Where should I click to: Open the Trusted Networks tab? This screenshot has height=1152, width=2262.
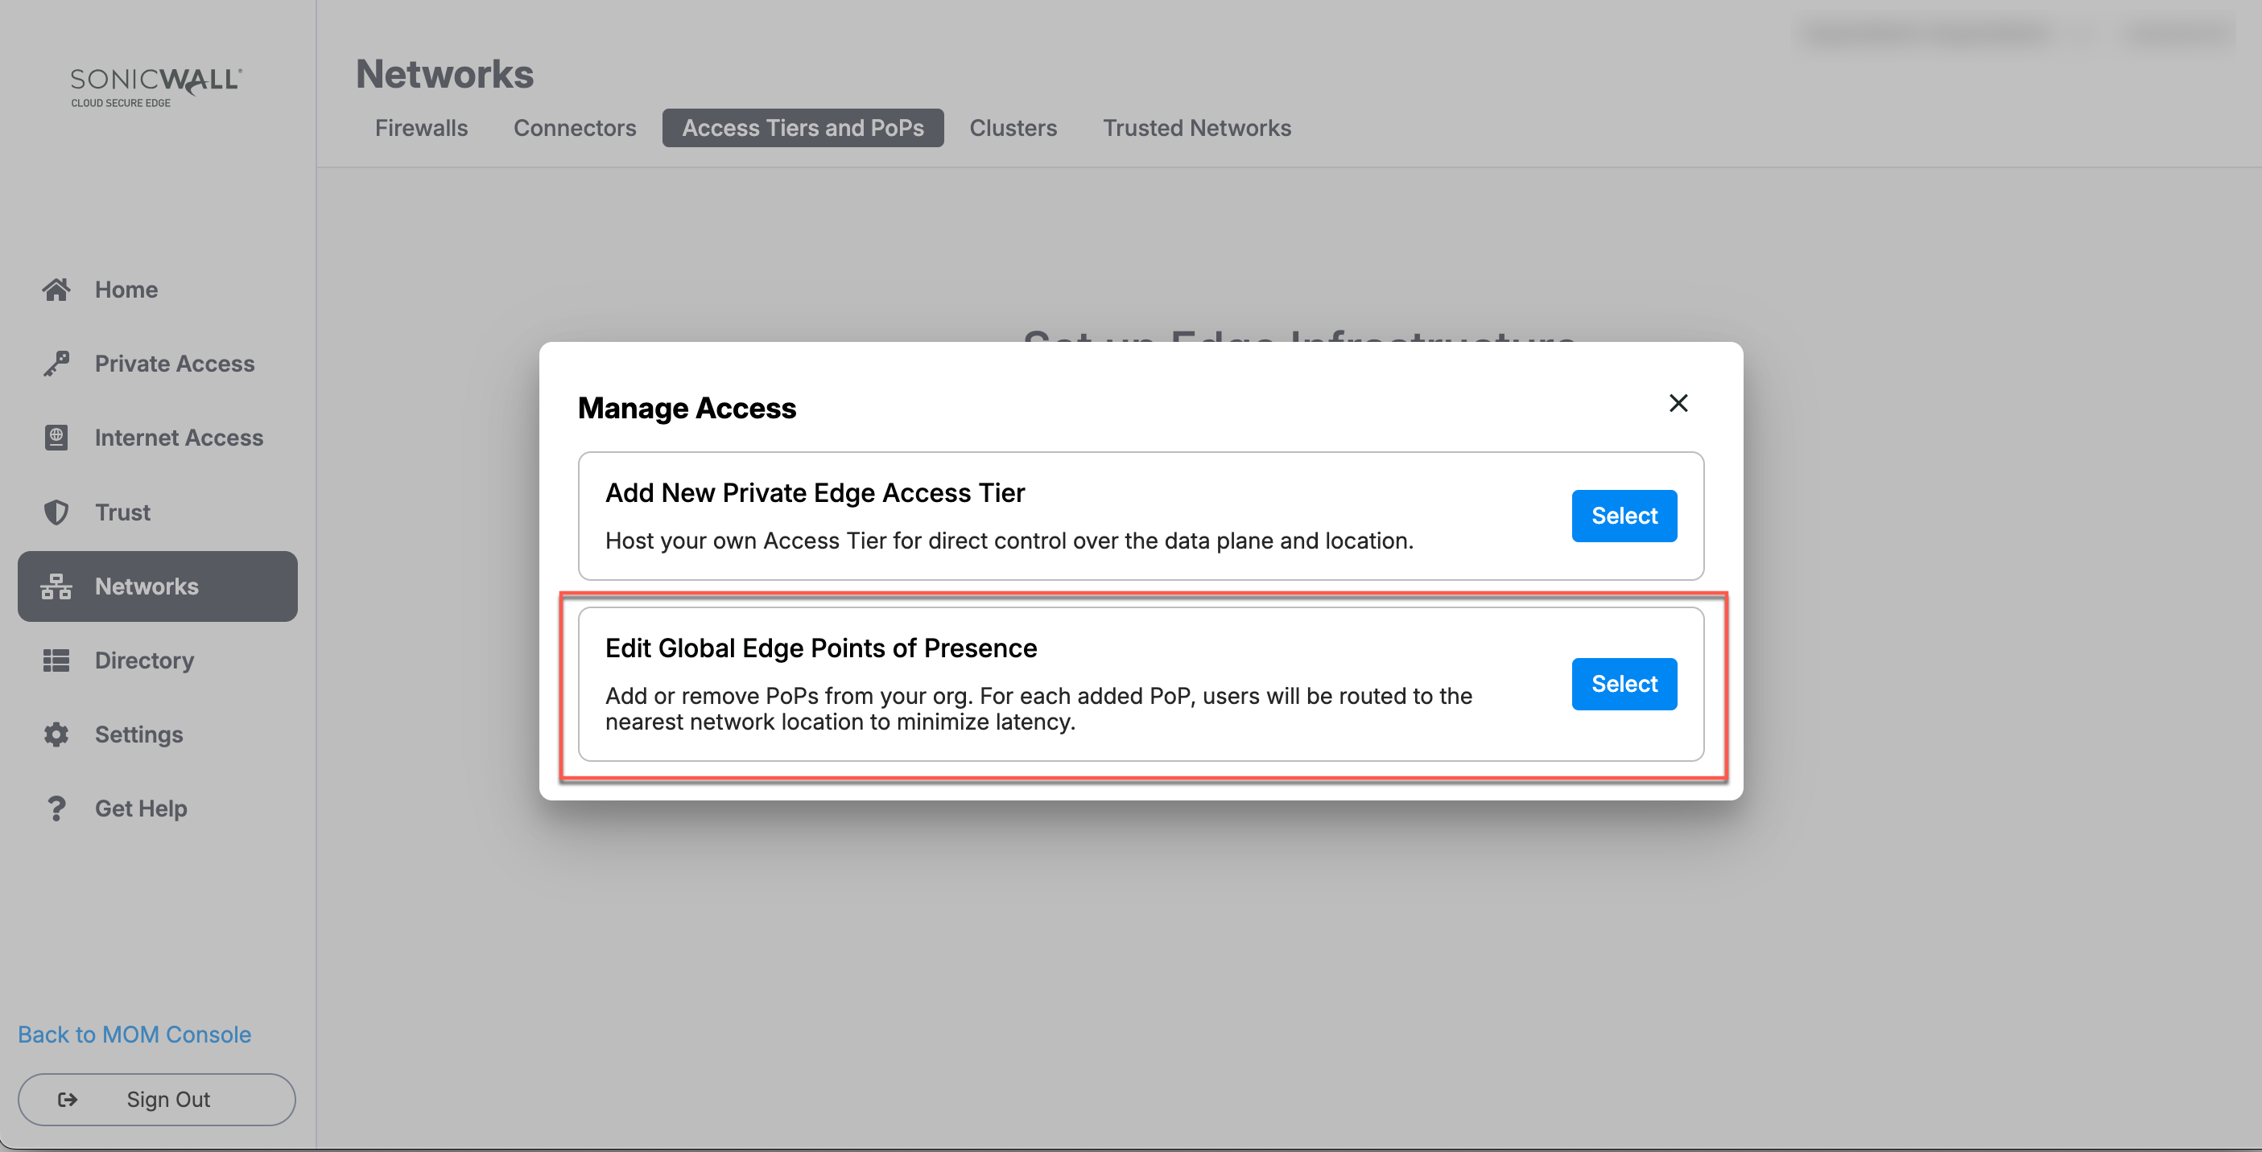[1196, 128]
